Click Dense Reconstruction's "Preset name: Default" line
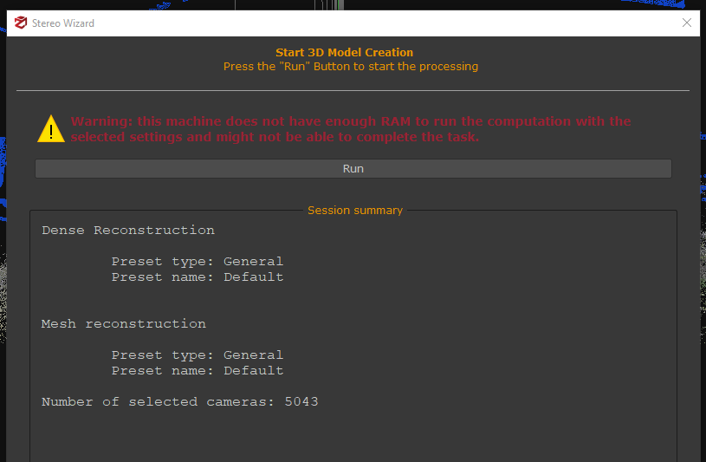The width and height of the screenshot is (706, 462). point(197,277)
